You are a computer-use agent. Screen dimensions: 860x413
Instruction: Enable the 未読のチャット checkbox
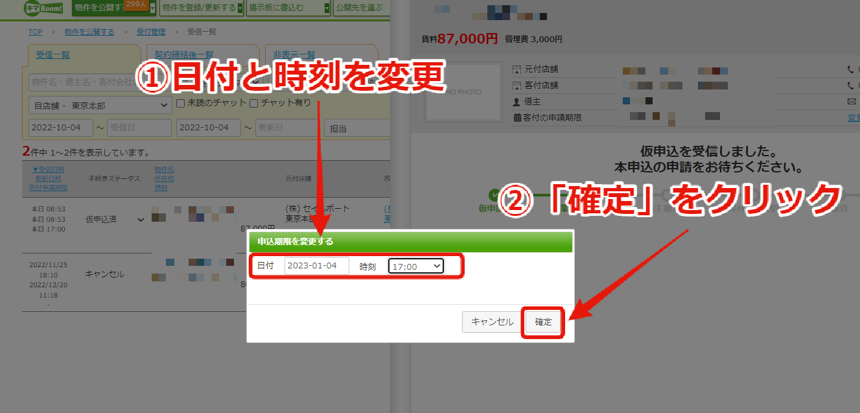181,103
